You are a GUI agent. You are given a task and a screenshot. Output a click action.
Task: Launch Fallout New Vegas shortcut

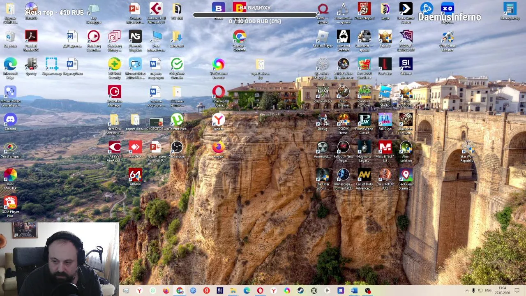[x=344, y=151]
